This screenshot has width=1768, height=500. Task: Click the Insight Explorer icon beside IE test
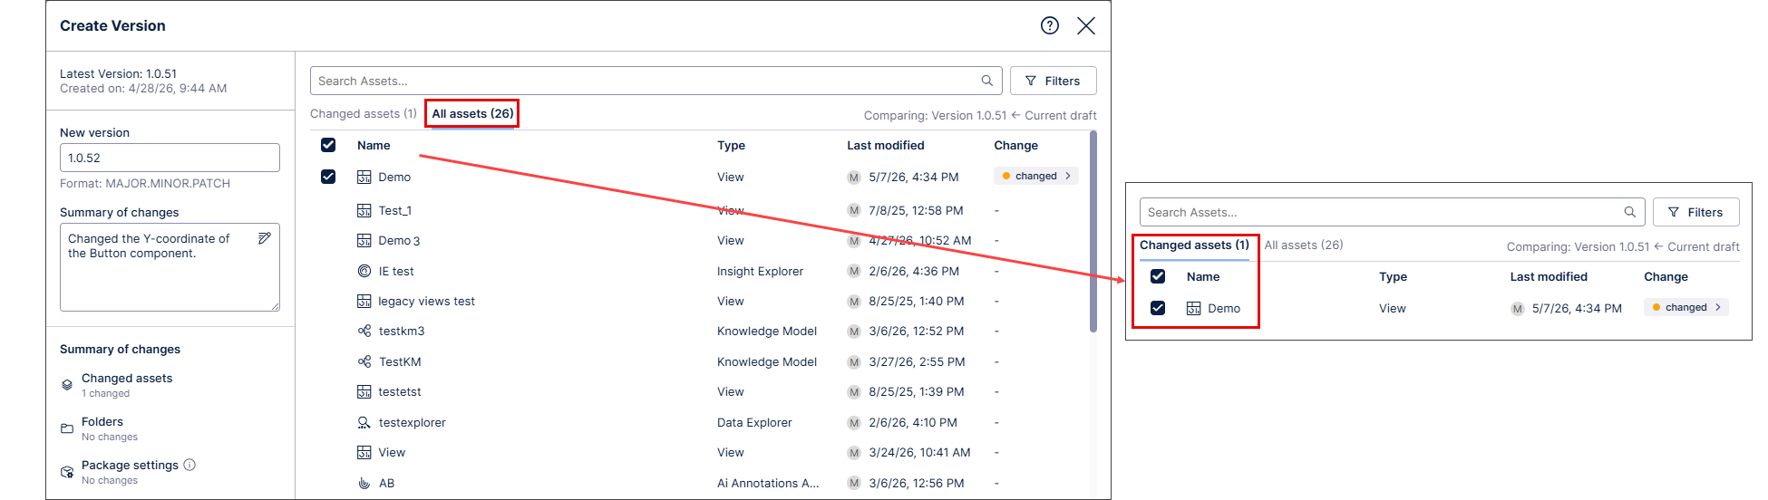(364, 271)
